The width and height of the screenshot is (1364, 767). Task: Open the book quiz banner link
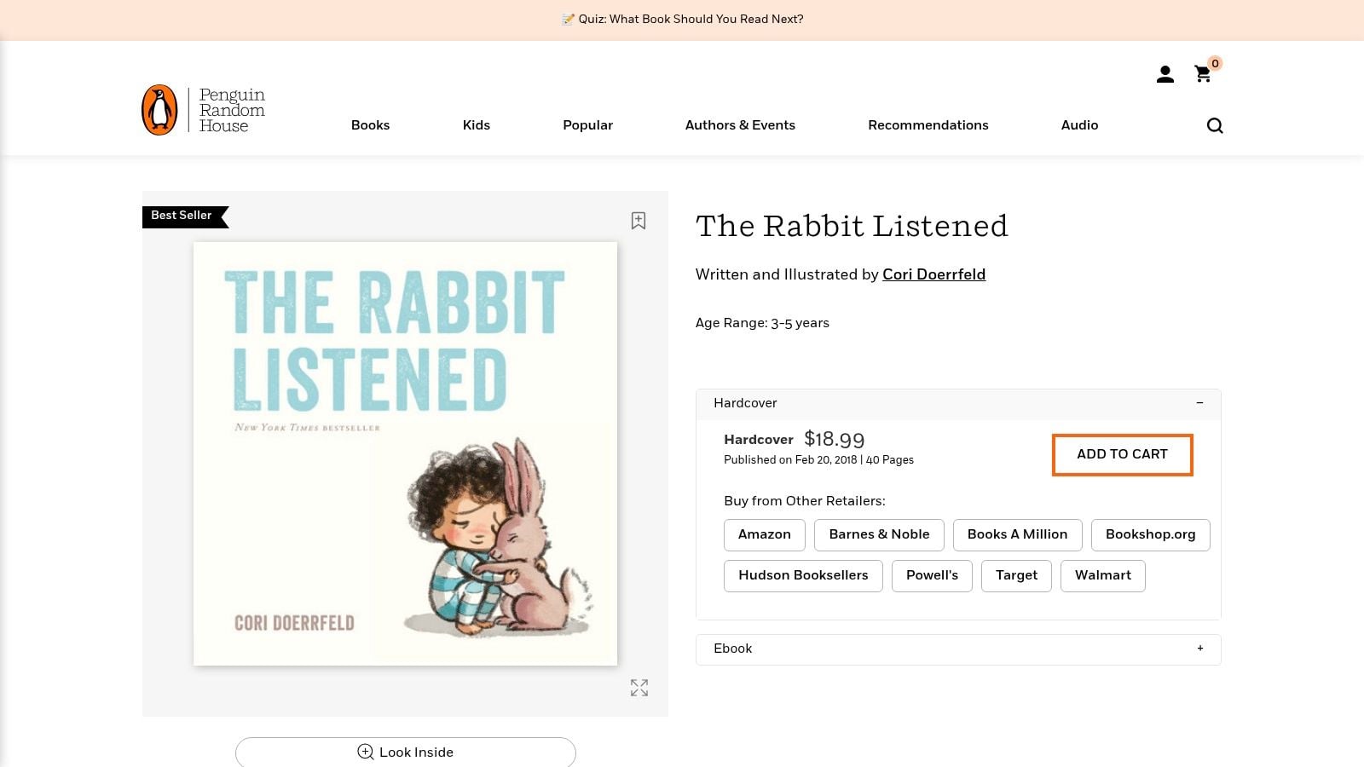[x=682, y=20]
